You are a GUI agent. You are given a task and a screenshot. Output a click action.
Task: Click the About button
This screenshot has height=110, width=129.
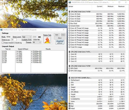coord(60,38)
